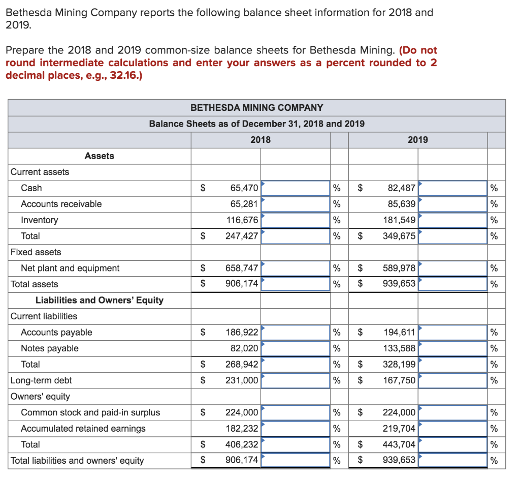
Task: Click the Liabilities and Owners' Equity heading
Action: click(x=100, y=301)
